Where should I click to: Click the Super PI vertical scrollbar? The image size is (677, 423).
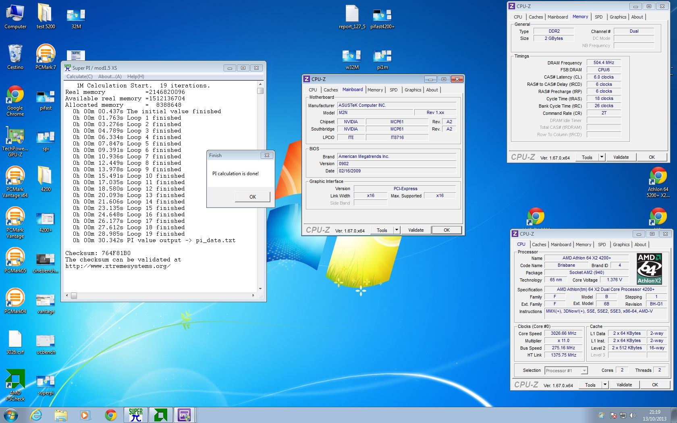pyautogui.click(x=260, y=186)
